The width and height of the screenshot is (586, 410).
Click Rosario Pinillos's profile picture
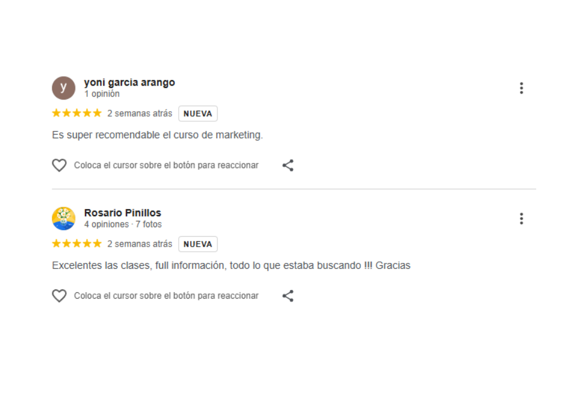pyautogui.click(x=63, y=218)
